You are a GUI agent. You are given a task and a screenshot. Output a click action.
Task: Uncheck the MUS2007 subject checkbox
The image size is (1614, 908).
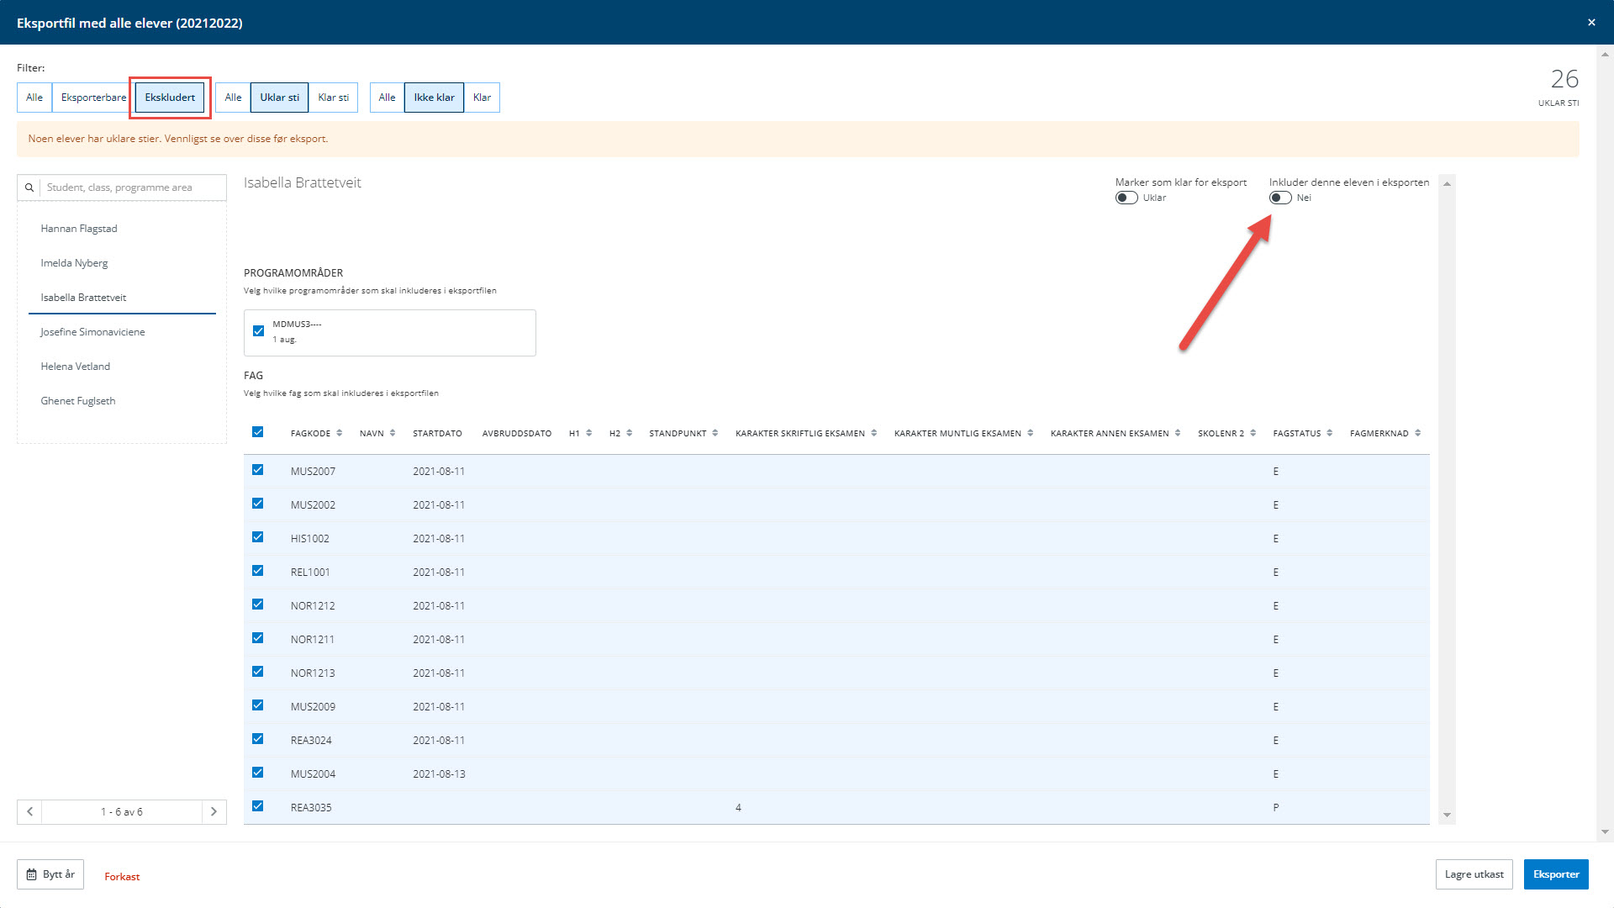point(258,470)
